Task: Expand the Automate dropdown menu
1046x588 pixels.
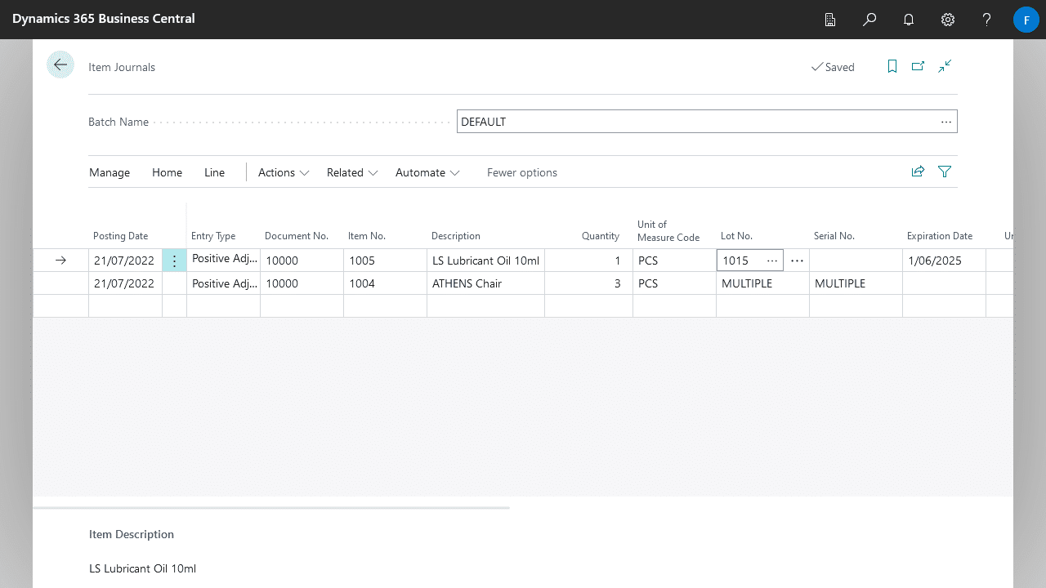Action: tap(427, 172)
